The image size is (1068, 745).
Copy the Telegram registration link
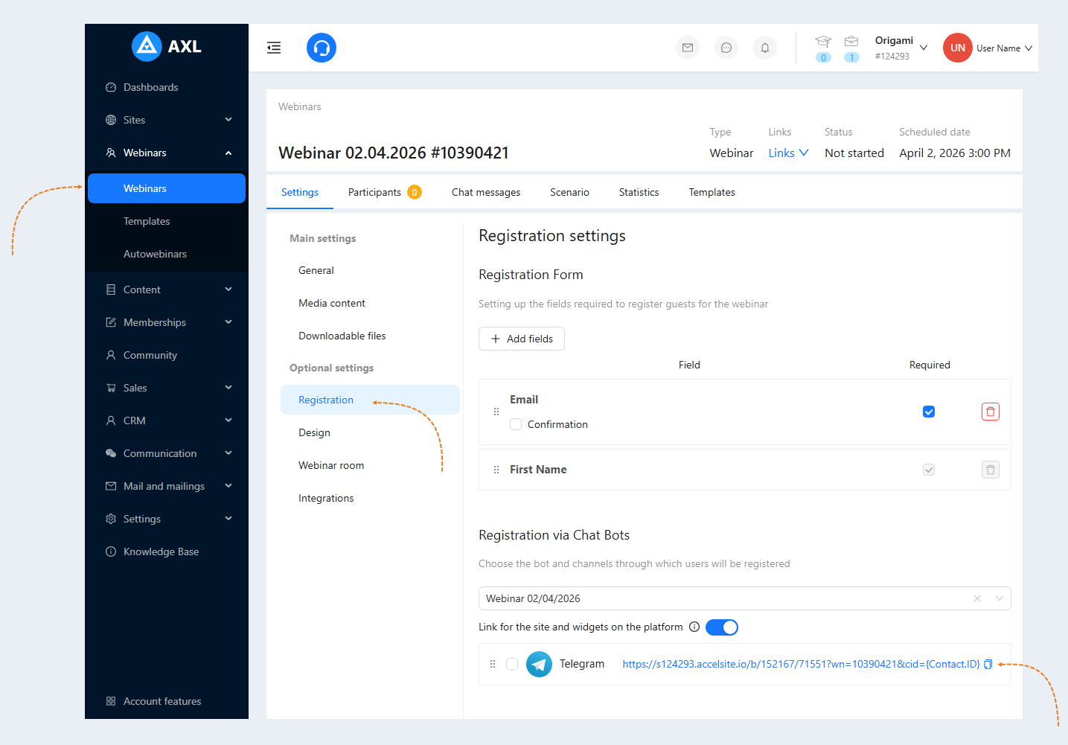(988, 664)
